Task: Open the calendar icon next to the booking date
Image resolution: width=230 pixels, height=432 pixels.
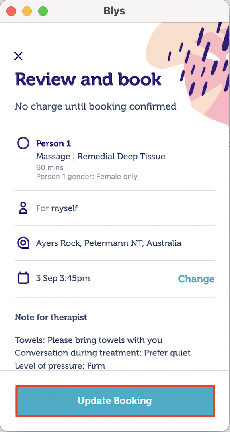Action: point(23,278)
